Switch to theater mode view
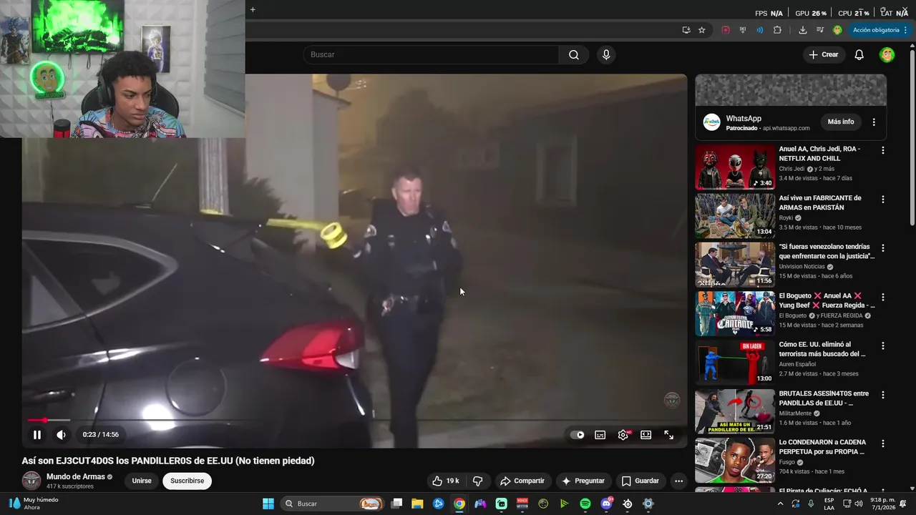The width and height of the screenshot is (916, 515). (645, 435)
